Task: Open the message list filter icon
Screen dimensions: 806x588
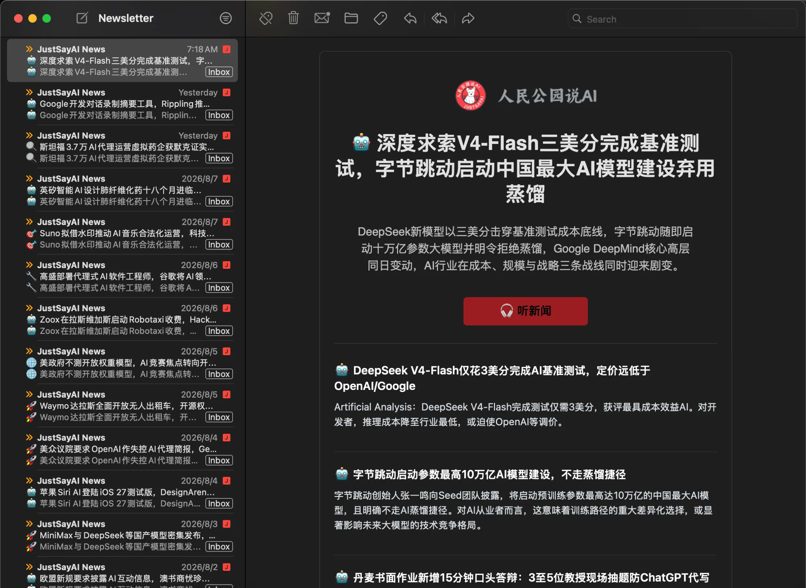Action: click(226, 18)
